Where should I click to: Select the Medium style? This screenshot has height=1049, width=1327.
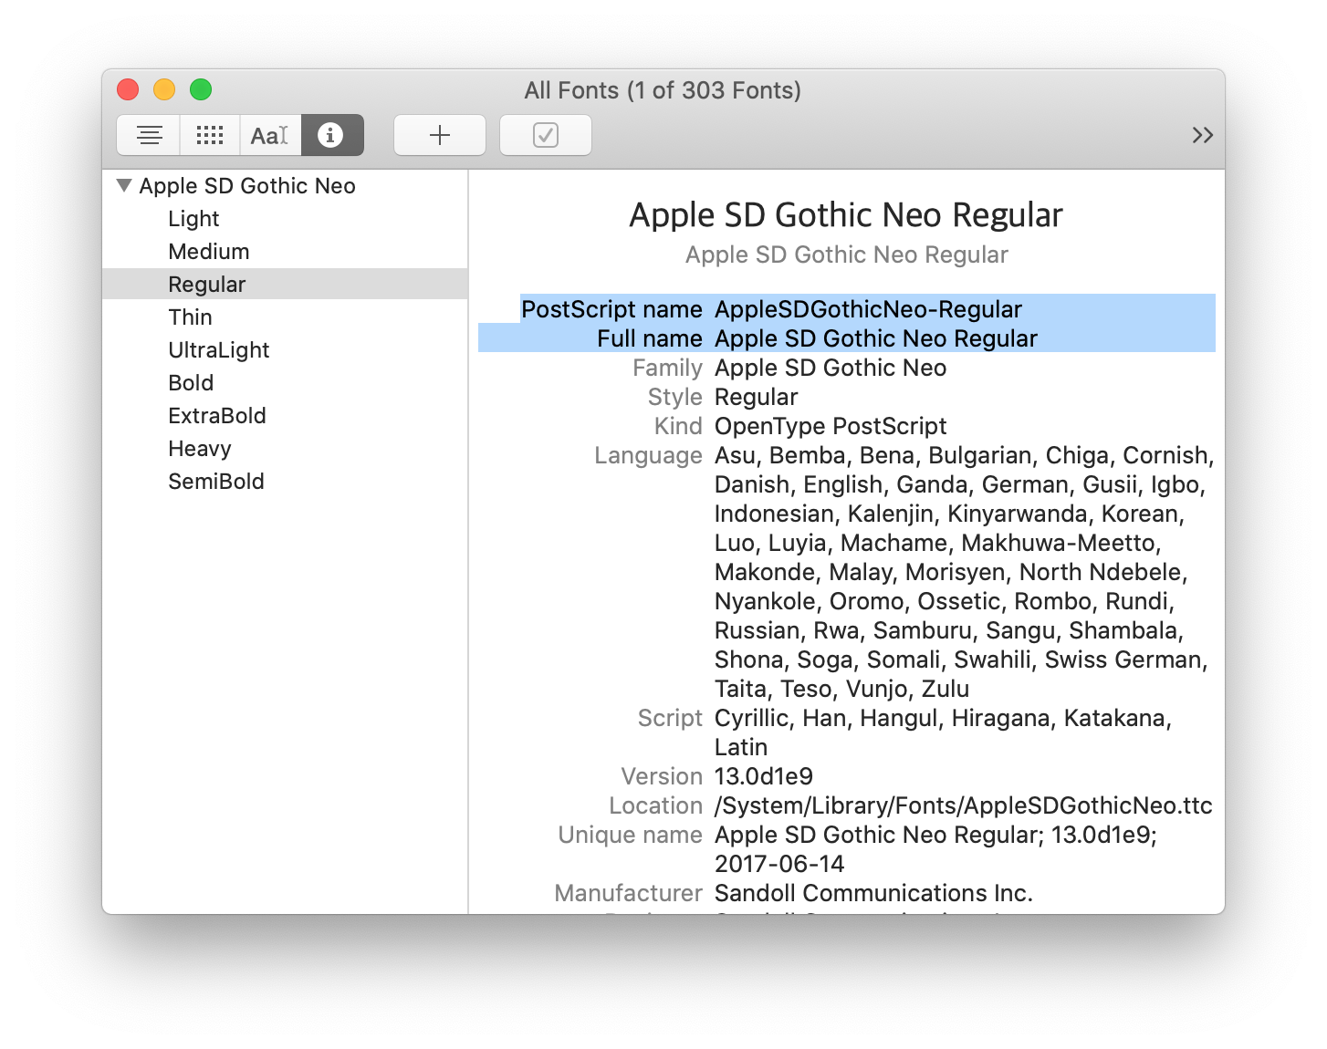tap(209, 252)
